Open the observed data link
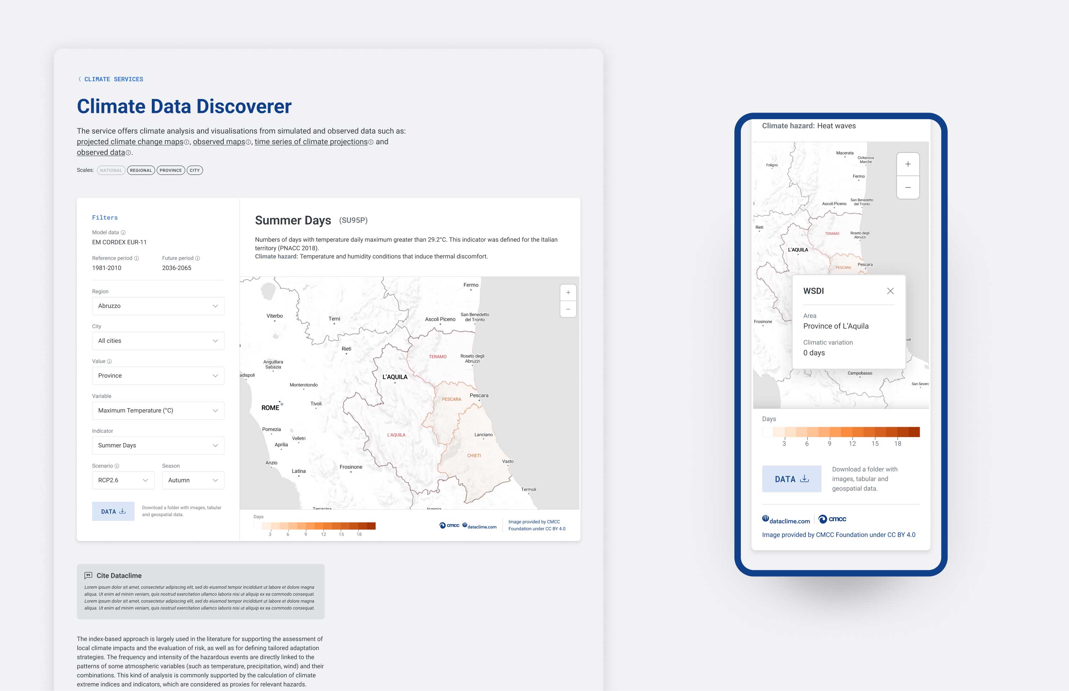1069x691 pixels. click(100, 152)
